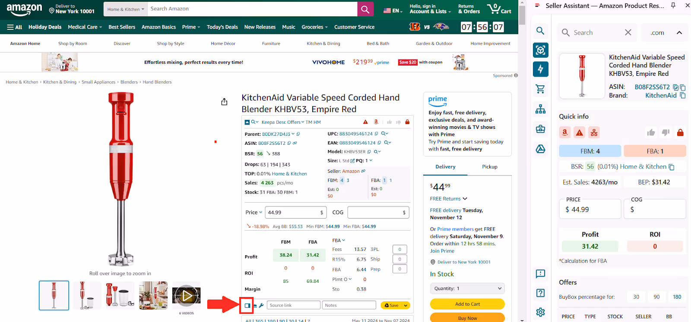Click the yellow Save button
The image size is (691, 322).
click(x=392, y=305)
